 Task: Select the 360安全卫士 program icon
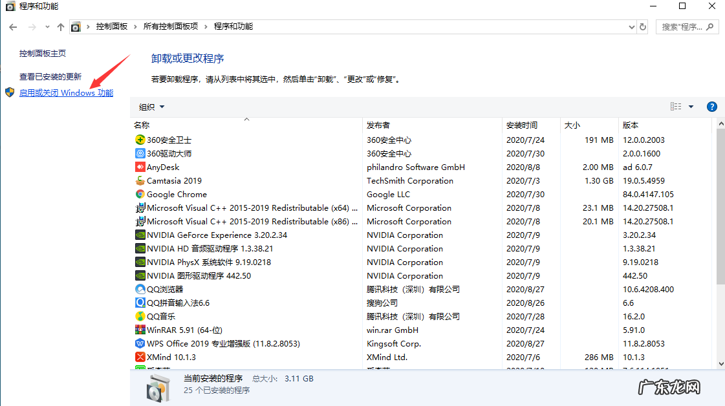coord(140,140)
